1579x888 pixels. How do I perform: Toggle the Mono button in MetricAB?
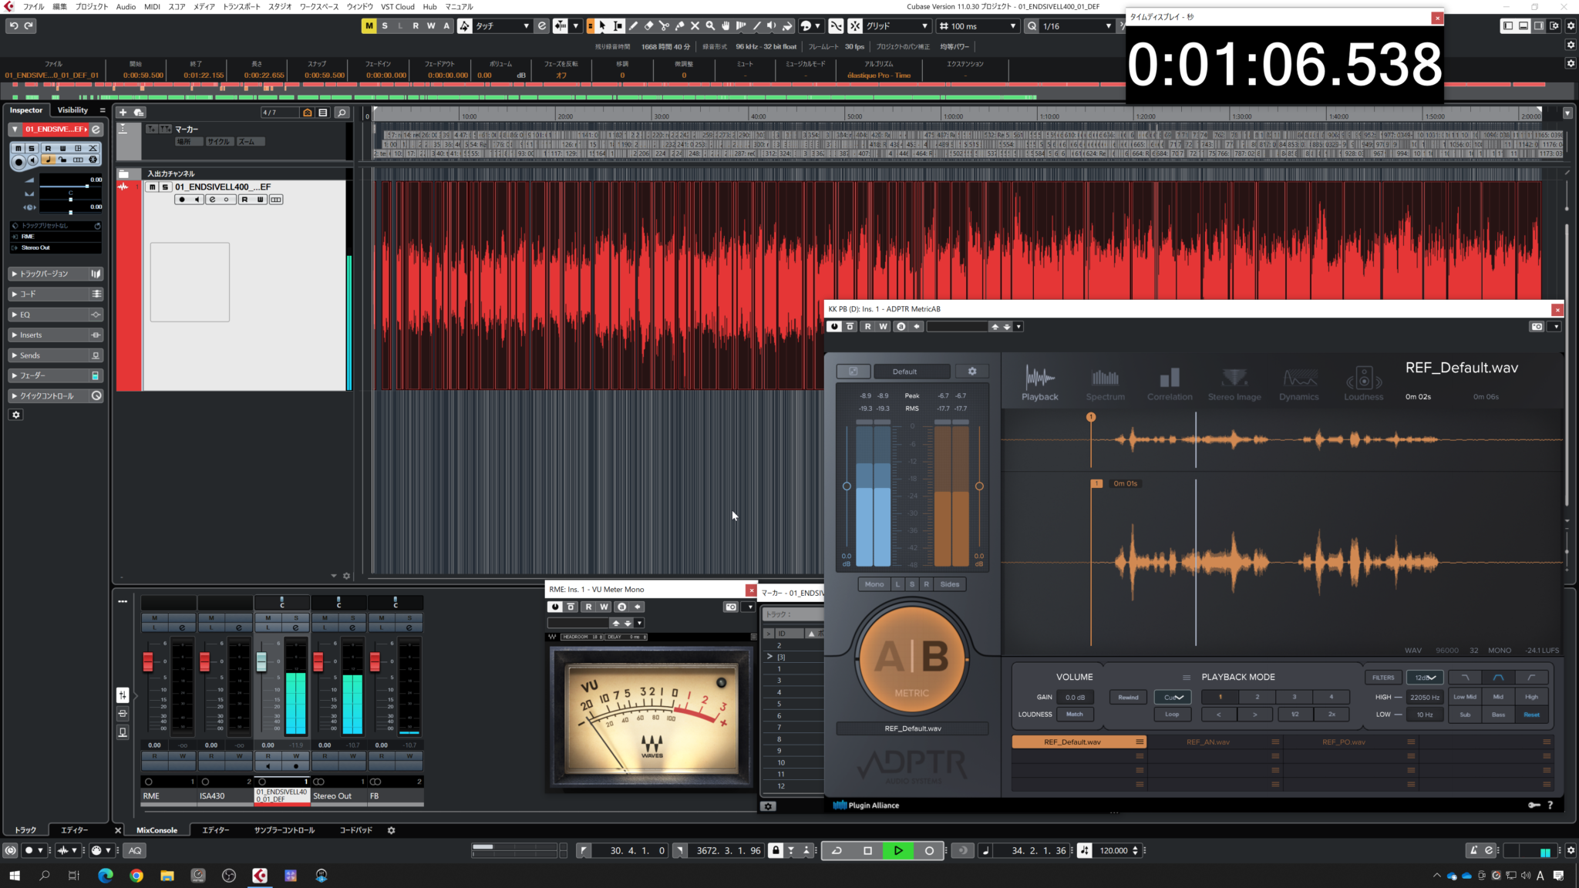pos(874,584)
